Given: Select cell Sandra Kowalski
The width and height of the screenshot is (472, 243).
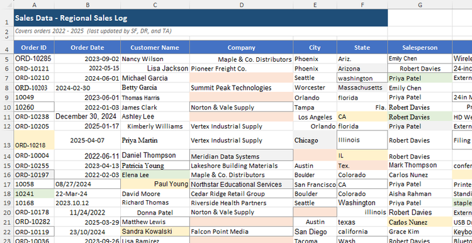Looking at the screenshot, I should click(x=155, y=232).
